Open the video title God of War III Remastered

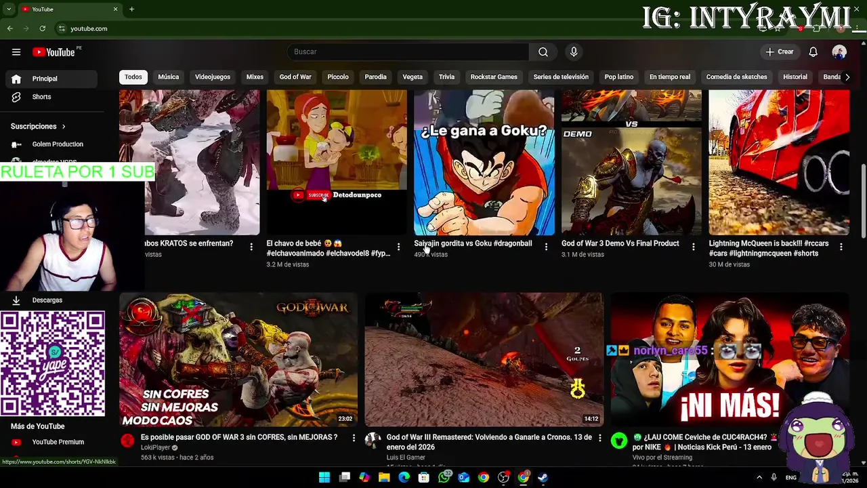490,442
